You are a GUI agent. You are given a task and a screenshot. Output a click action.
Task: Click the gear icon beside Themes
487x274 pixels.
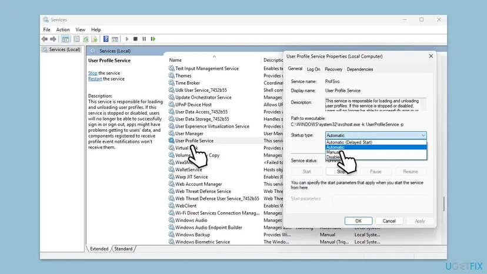click(171, 75)
